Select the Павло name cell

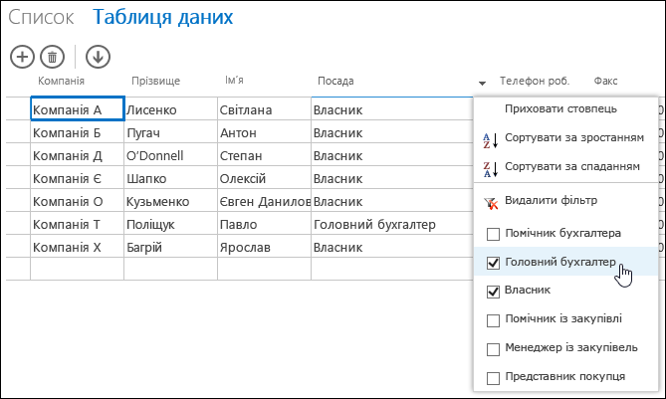tap(264, 224)
